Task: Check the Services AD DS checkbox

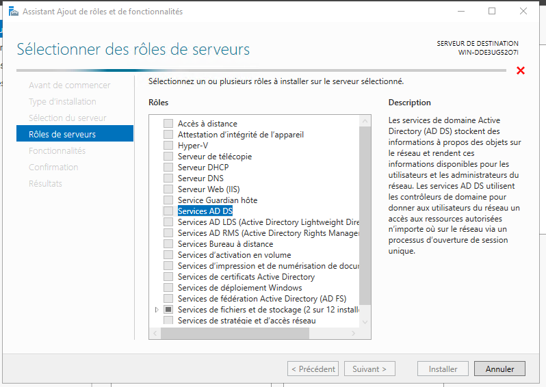Action: [x=168, y=211]
